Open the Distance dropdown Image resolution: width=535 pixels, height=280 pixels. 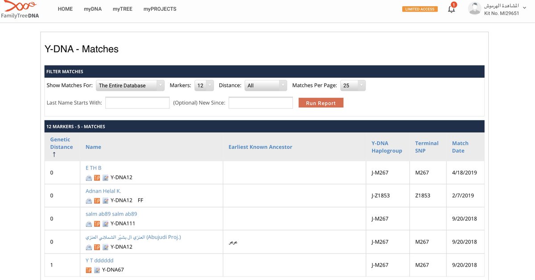(265, 85)
